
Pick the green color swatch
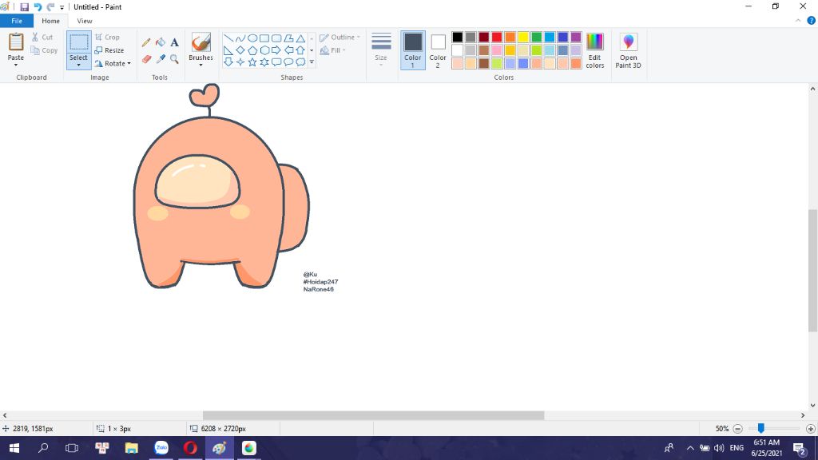coord(536,37)
